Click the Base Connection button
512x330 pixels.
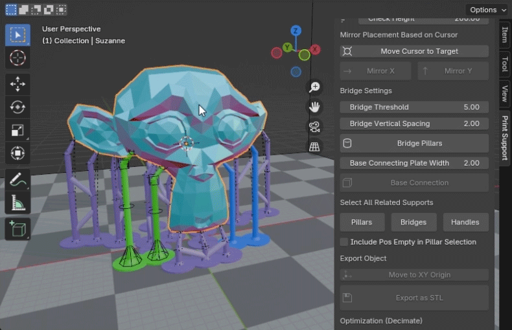(414, 182)
